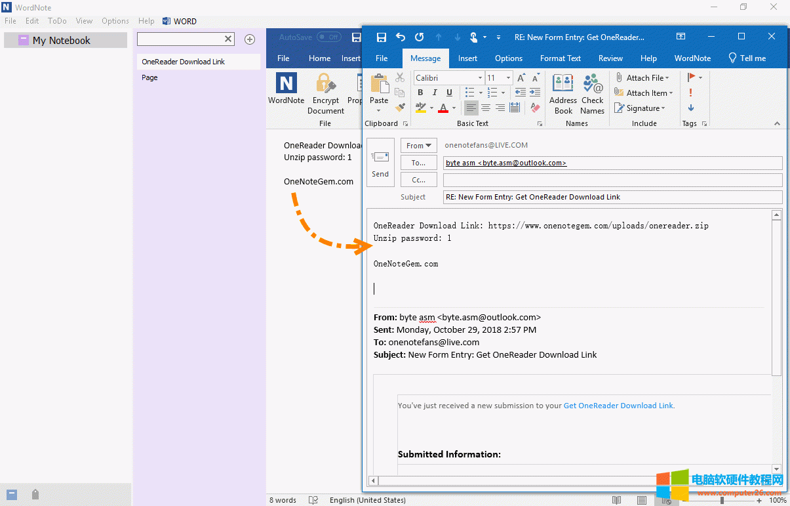Image resolution: width=790 pixels, height=506 pixels.
Task: Expand the Attach File dropdown
Action: click(x=667, y=78)
